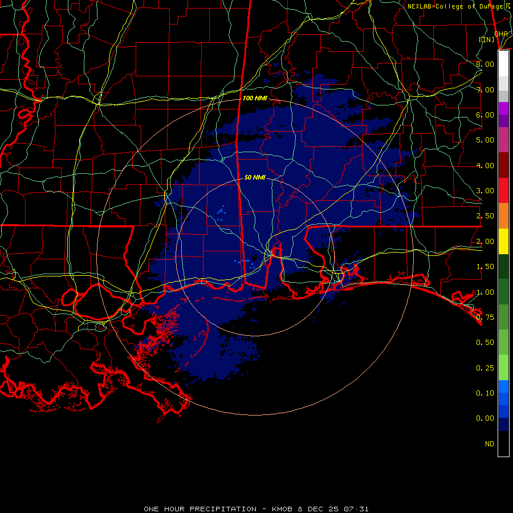Click the [IN] units label
The image size is (513, 513).
click(x=487, y=39)
